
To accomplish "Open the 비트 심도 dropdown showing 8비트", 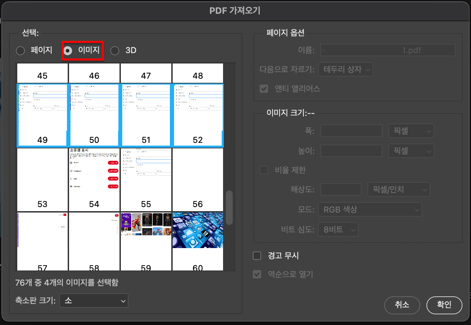I will [x=338, y=229].
